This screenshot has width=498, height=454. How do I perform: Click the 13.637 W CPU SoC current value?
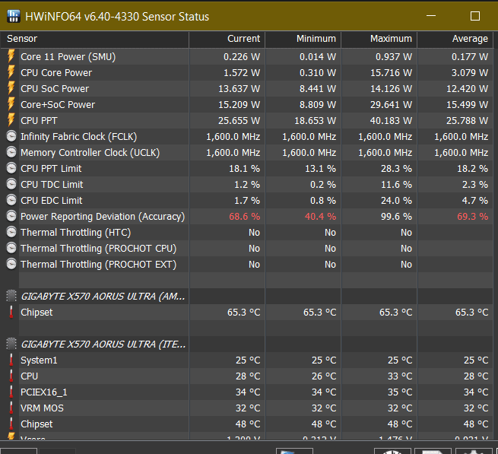coord(239,89)
